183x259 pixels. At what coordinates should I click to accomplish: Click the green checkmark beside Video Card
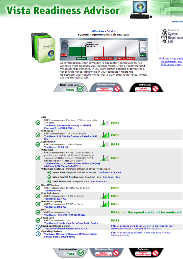[38, 158]
